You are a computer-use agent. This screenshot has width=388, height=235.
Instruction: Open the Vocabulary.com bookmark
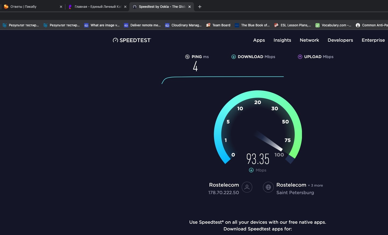pos(333,25)
